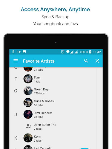Tap Korn 7 tabs label

pyautogui.click(x=38, y=141)
